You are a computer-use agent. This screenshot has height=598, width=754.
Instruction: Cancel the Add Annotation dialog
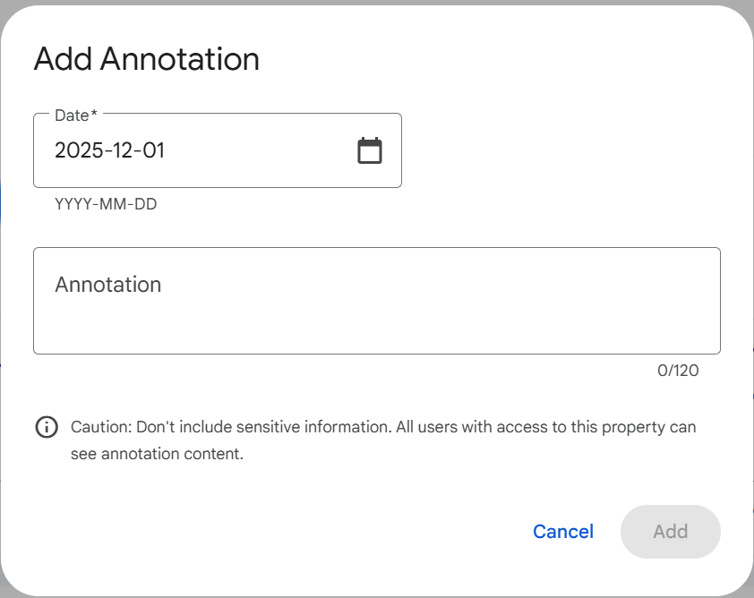click(563, 531)
